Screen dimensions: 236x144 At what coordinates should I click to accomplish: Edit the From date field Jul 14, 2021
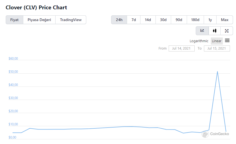click(182, 48)
